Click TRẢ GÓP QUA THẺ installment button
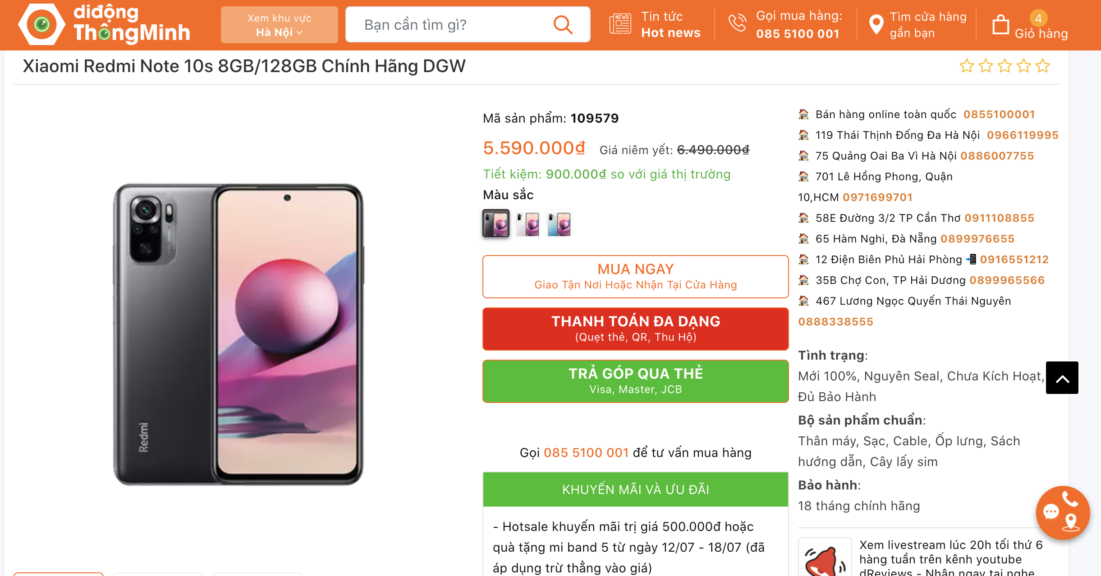 pyautogui.click(x=636, y=381)
